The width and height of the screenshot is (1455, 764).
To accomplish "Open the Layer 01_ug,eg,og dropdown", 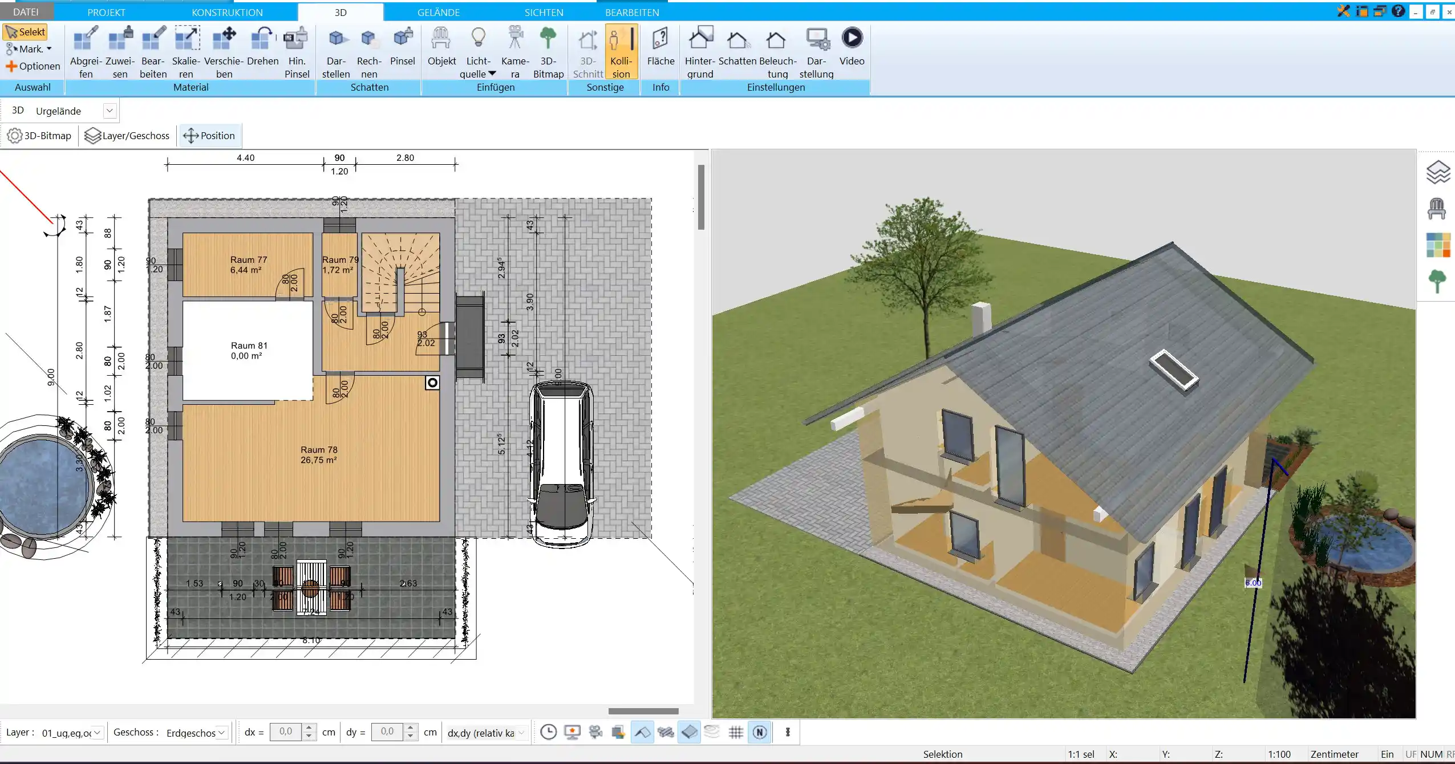I will click(x=97, y=733).
